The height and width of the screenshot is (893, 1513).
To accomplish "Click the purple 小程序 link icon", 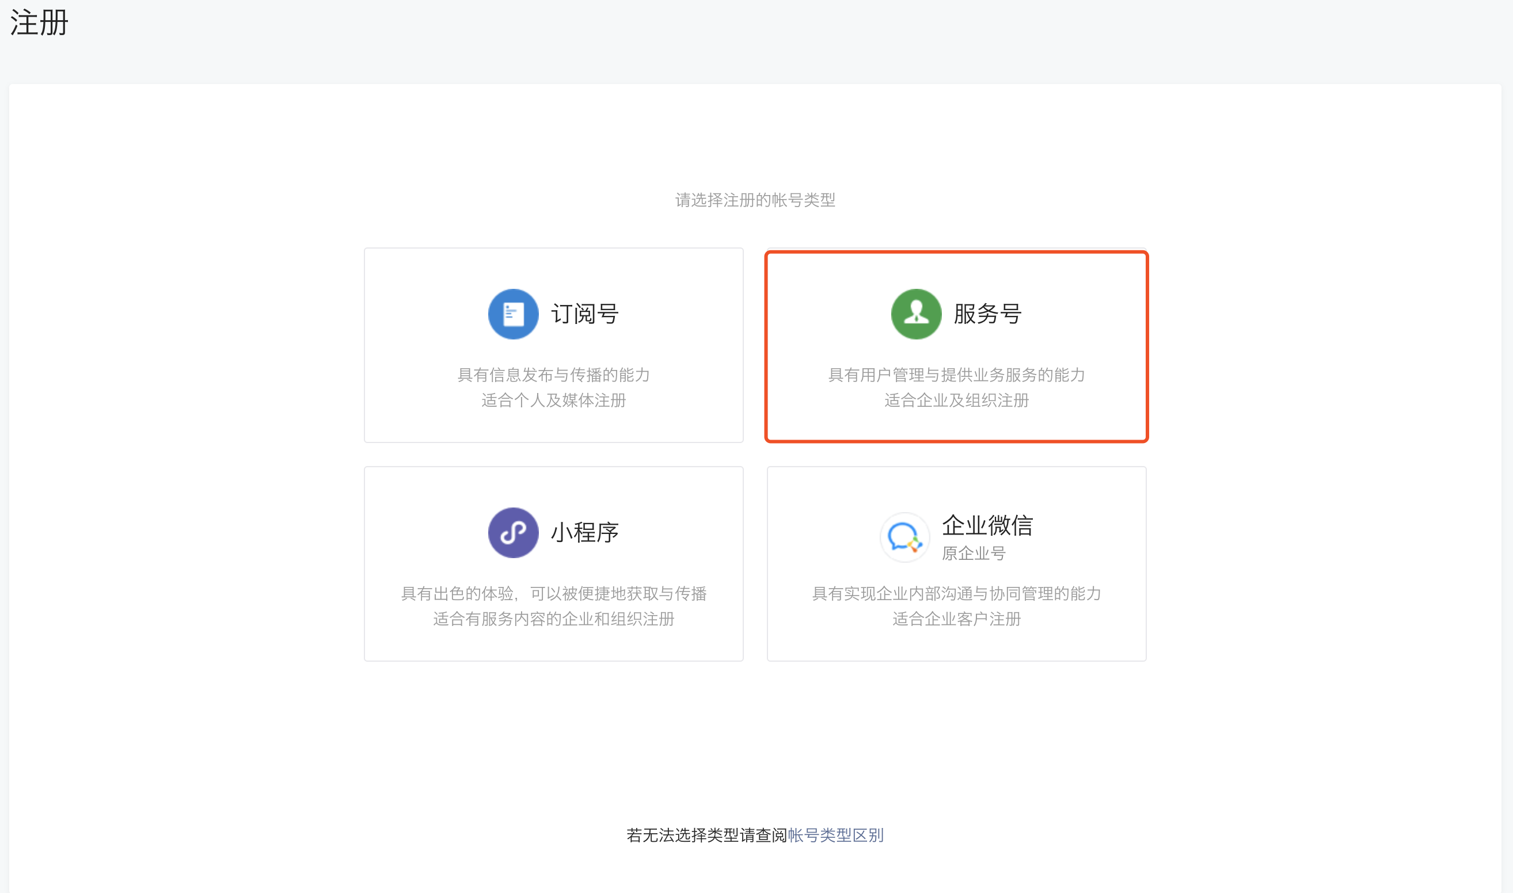I will click(513, 533).
